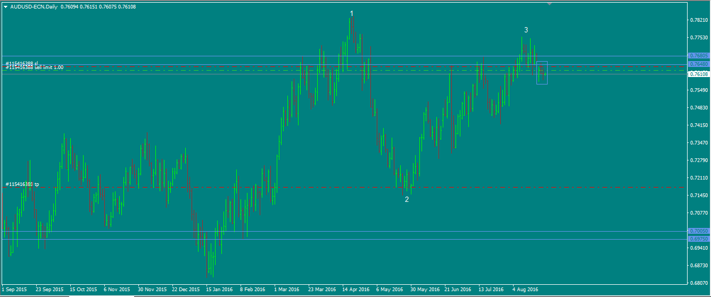711x297 pixels.
Task: Click the 0.75490 price scale value
Action: [x=698, y=90]
